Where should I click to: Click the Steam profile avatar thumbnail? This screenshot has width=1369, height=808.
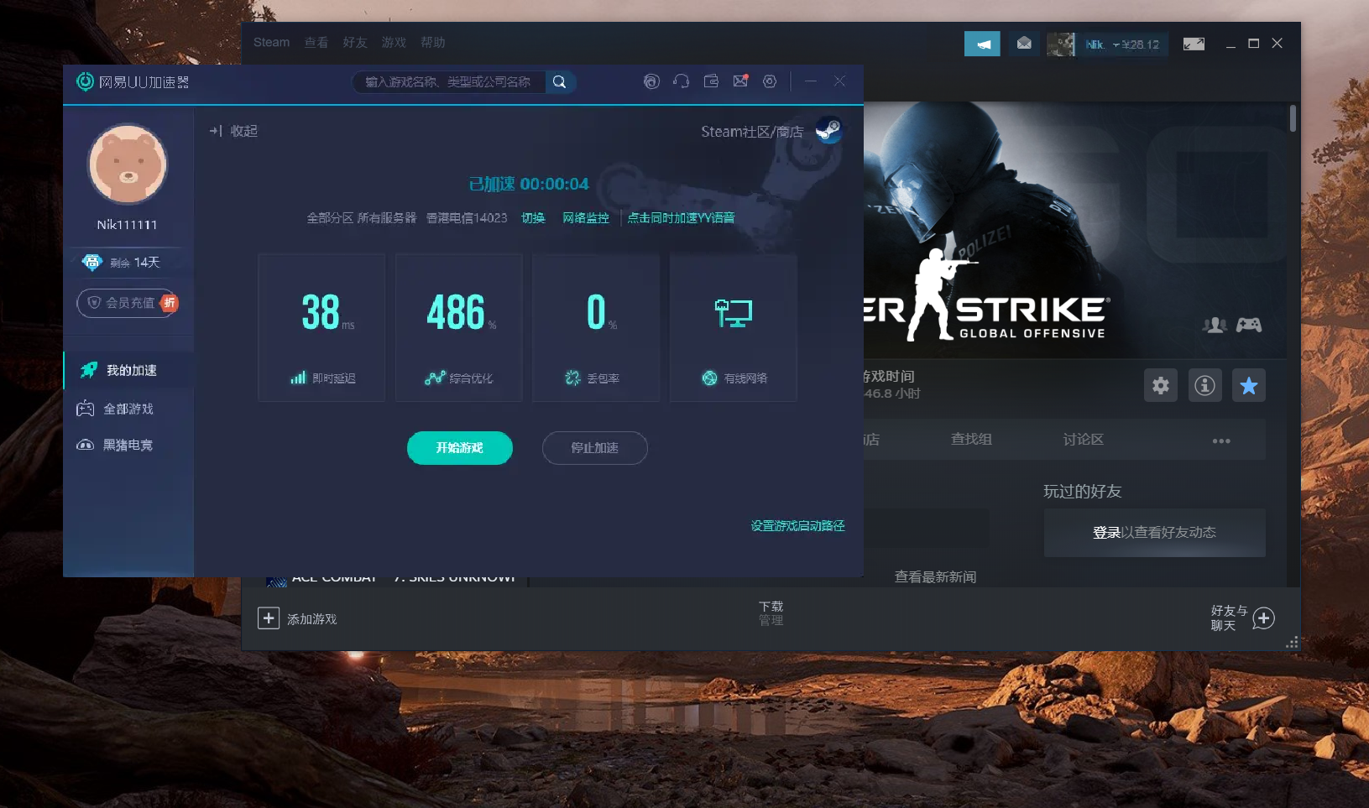click(x=1061, y=44)
